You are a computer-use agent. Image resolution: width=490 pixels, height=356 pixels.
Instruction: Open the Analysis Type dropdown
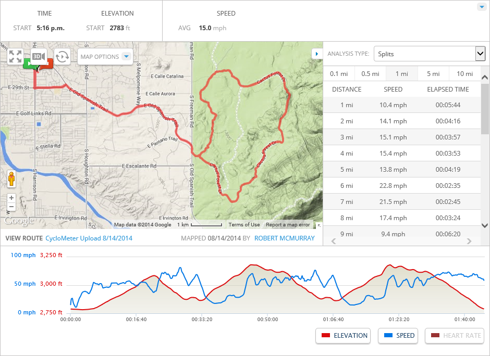click(430, 54)
